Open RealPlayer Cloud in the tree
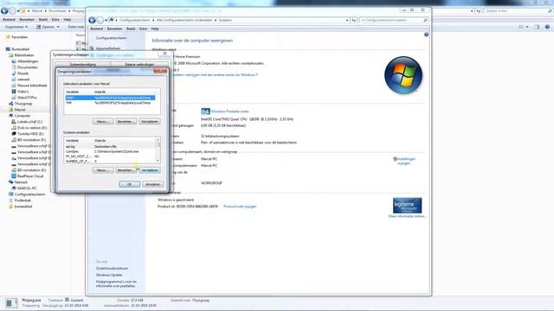Image resolution: width=554 pixels, height=311 pixels. point(30,176)
